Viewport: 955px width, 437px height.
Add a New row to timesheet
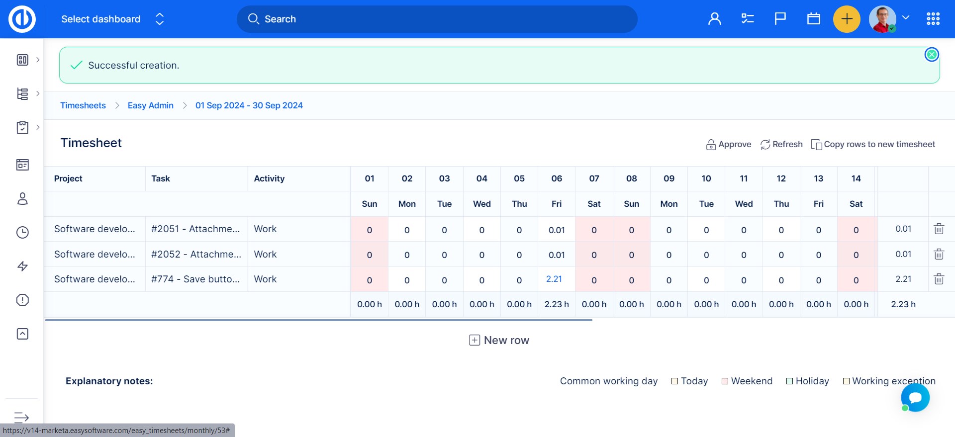(499, 340)
